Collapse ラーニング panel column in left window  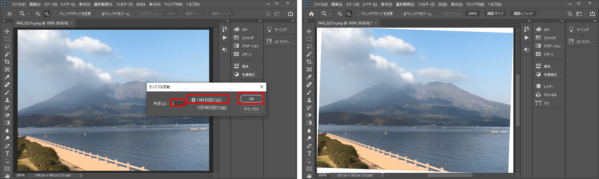coord(293,21)
